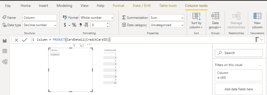
Task: Click the focus mode icon above visual
Action: point(82,45)
